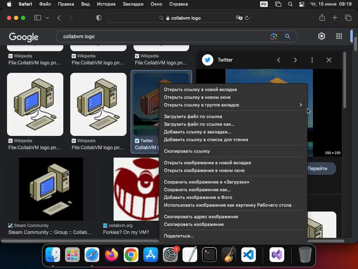Open the Steam Community computer thumbnail

(51, 189)
